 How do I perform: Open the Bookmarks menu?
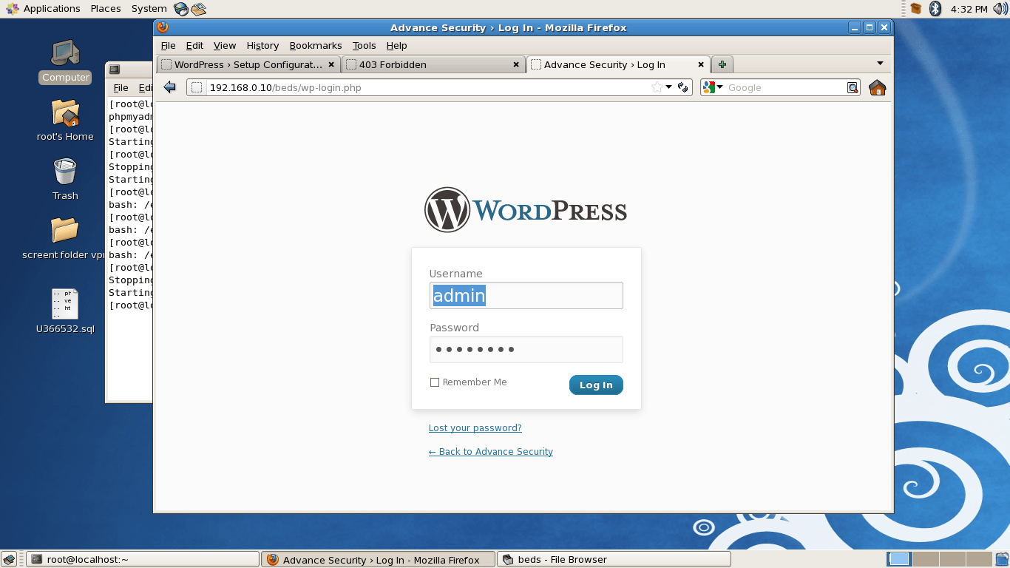pyautogui.click(x=316, y=46)
